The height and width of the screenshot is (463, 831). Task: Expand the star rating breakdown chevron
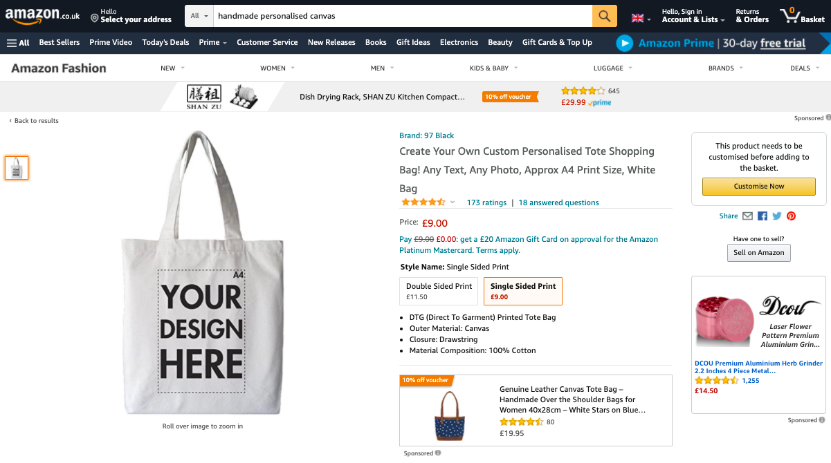(x=453, y=202)
